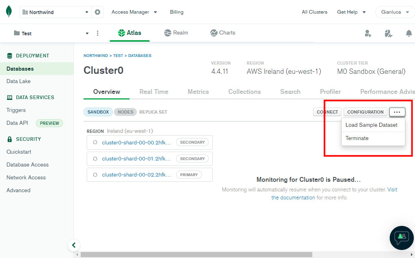Select the Search tab

[290, 92]
